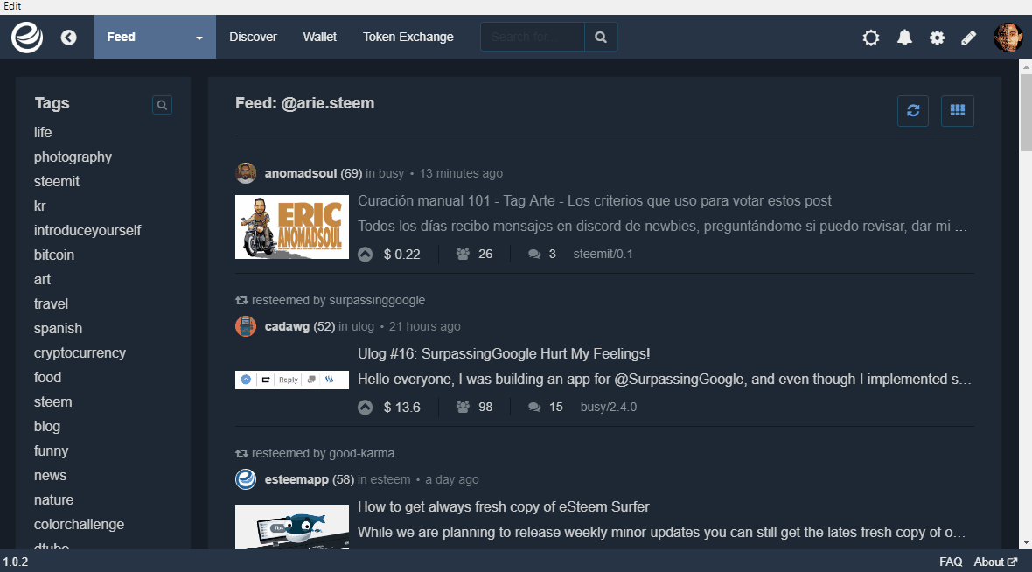Open cadawg author avatar

coord(246,326)
